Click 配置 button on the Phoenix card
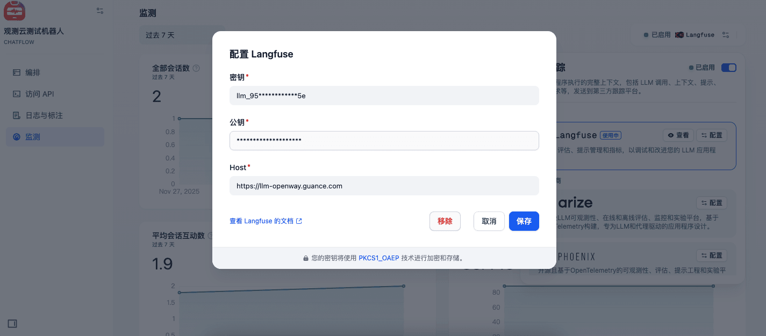The height and width of the screenshot is (336, 766). coord(712,255)
